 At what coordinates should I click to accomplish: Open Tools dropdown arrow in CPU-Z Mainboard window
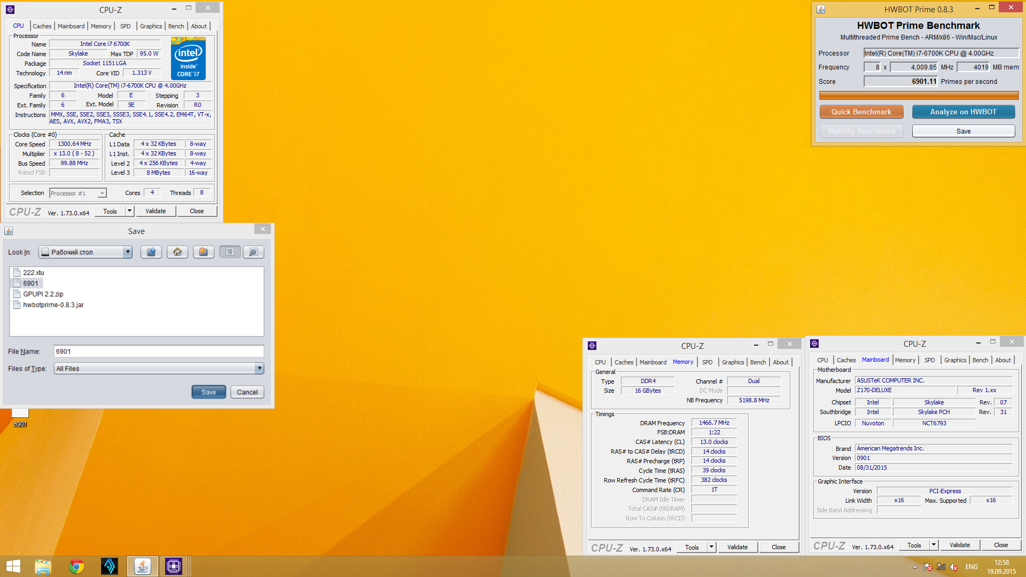tap(934, 545)
